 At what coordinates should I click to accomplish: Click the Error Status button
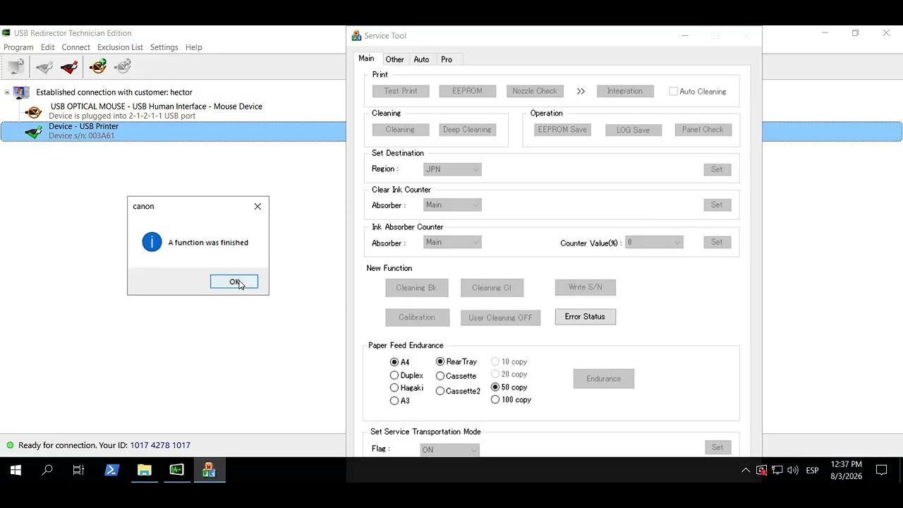(x=585, y=317)
